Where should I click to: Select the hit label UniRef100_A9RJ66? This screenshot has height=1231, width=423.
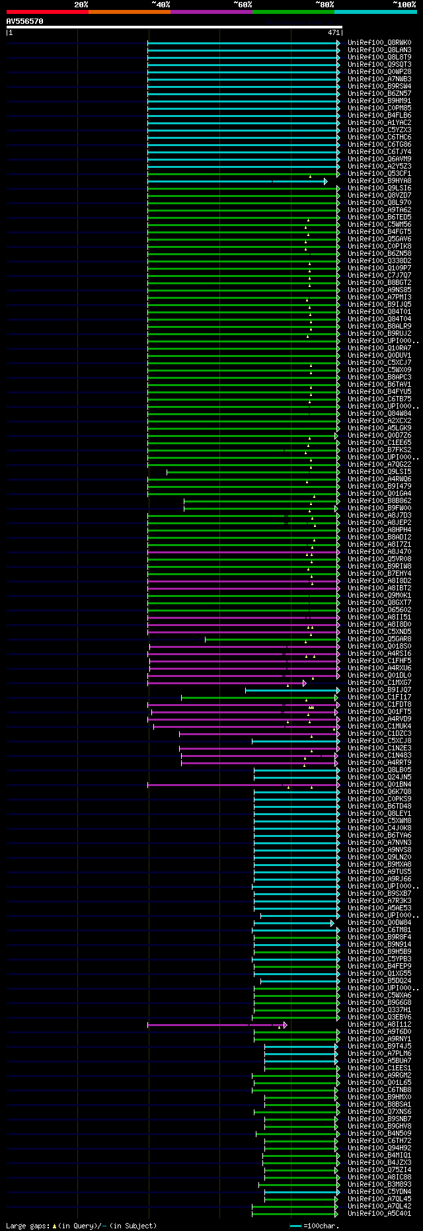(379, 879)
